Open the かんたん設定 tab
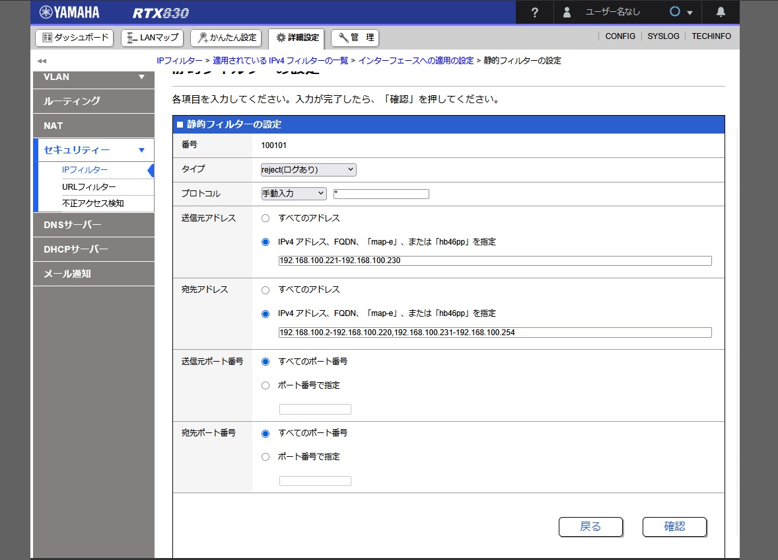This screenshot has height=560, width=778. tap(227, 38)
